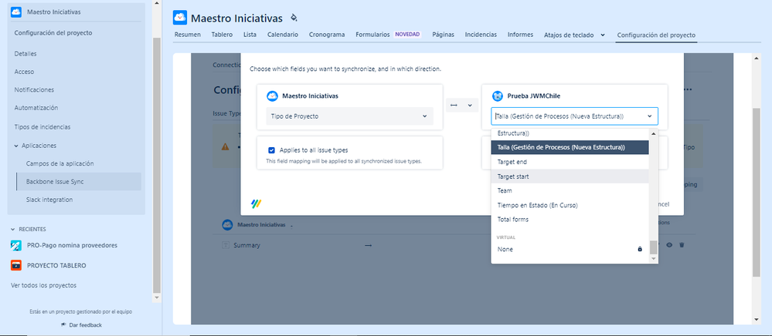Open Slack integration settings in sidebar
Viewport: 772px width, 336px height.
tap(49, 200)
